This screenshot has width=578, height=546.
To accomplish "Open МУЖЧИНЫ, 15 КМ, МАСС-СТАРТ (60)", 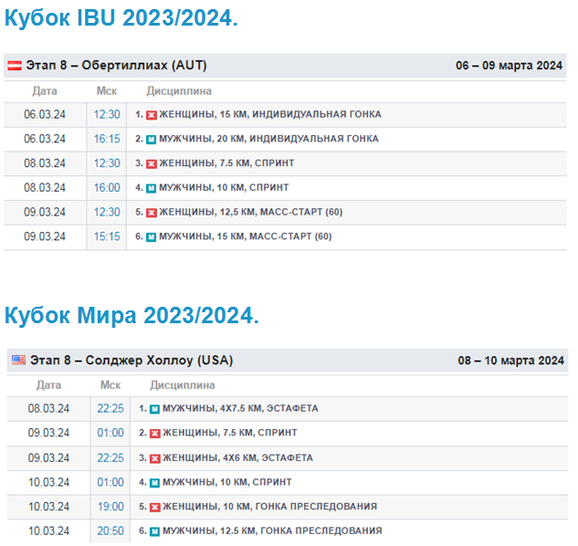I will (x=245, y=236).
